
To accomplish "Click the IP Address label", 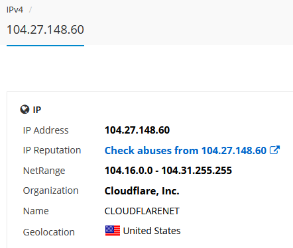I will 46,130.
